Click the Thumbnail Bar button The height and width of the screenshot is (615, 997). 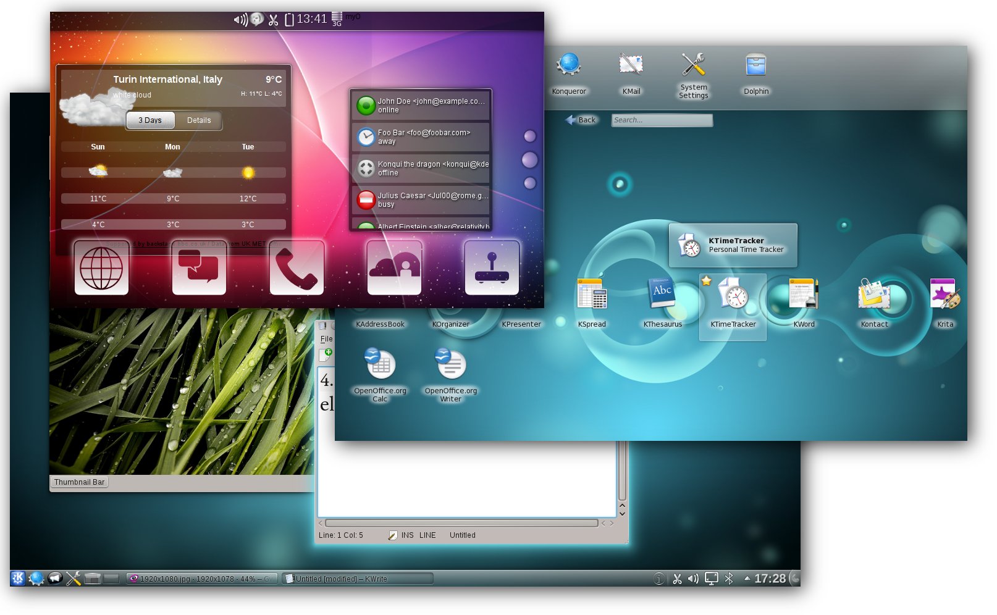[79, 482]
